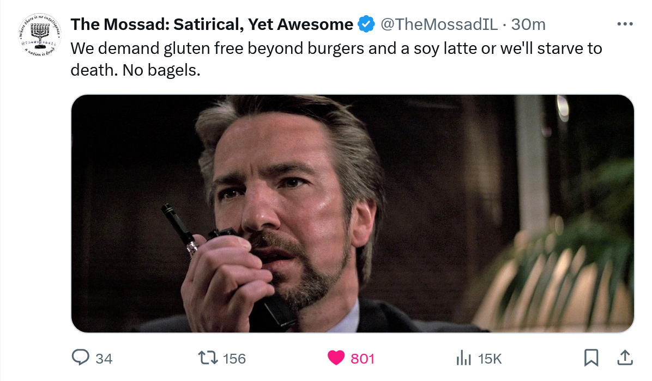Open the tweet via the 30m timestamp
This screenshot has width=652, height=381.
coord(528,24)
